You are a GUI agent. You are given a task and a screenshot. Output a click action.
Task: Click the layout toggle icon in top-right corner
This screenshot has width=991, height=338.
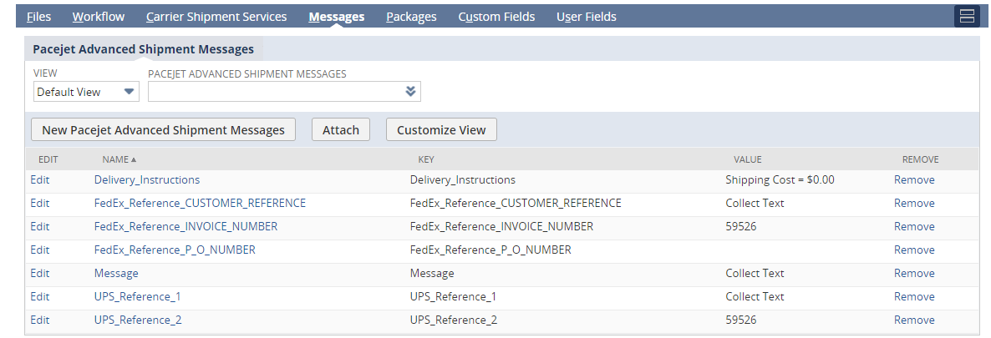tap(967, 17)
